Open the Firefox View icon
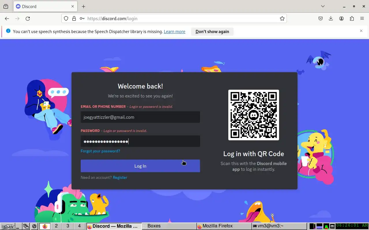This screenshot has width=369, height=230. click(x=6, y=6)
